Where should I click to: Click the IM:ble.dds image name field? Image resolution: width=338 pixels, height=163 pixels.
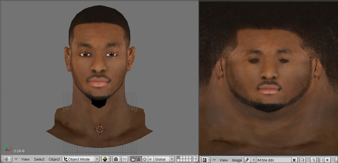pyautogui.click(x=273, y=160)
